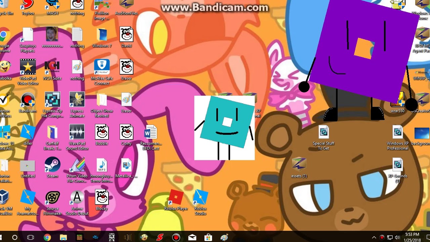Open My Anamatrto... desktop shortcut

[28, 202]
